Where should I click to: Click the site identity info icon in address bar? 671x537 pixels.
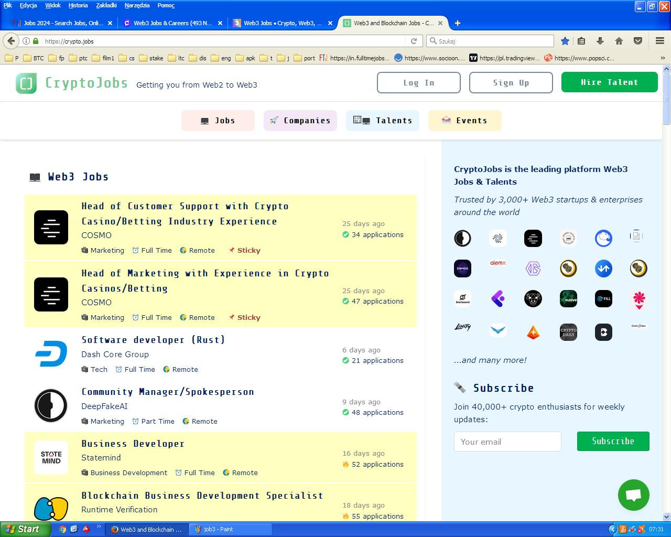tap(26, 41)
